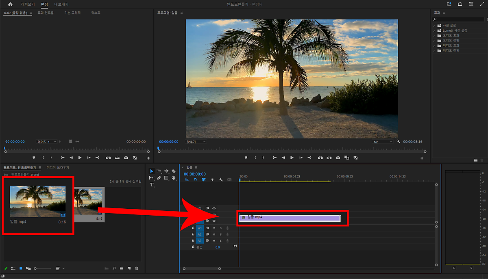Toggle the timeline Snap magnet button

(x=195, y=180)
